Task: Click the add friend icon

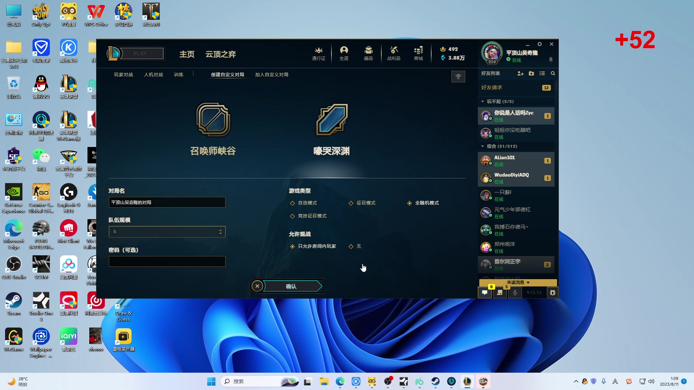Action: click(x=520, y=73)
